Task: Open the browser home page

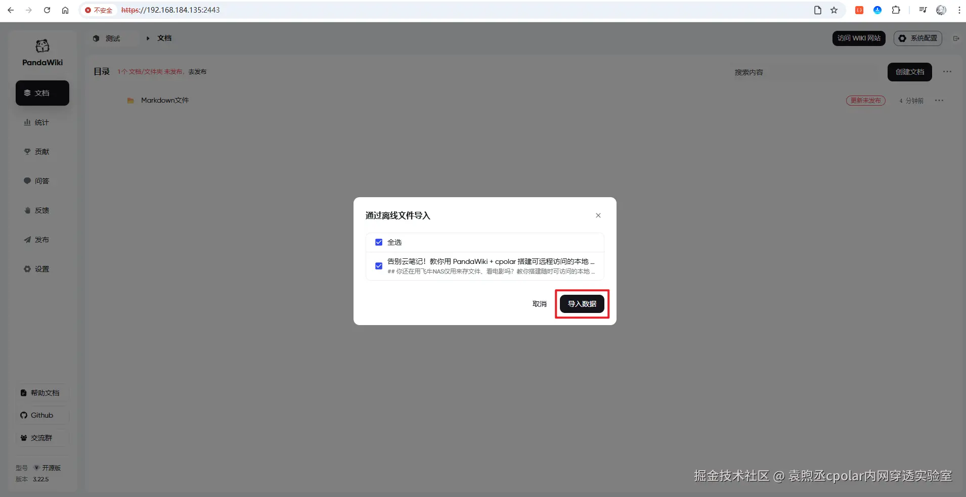Action: pos(65,10)
